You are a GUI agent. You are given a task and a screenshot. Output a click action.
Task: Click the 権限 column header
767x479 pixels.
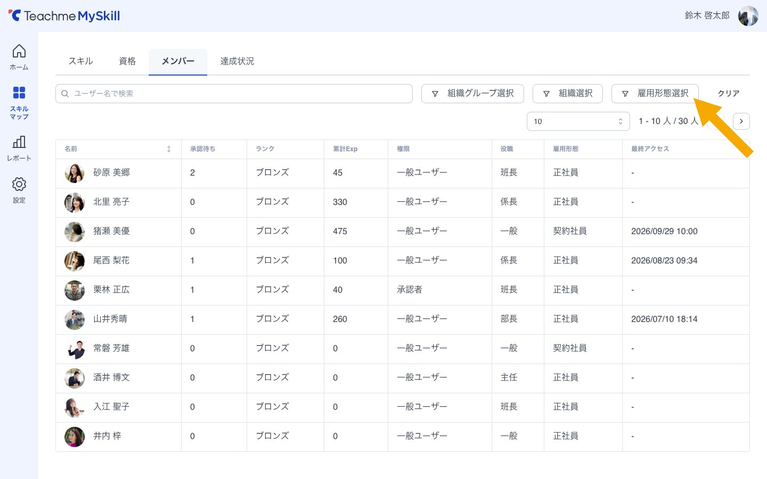coord(403,149)
